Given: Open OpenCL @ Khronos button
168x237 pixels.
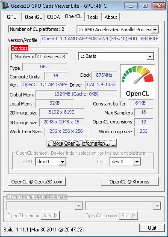Looking at the screenshot, I should (130, 182).
